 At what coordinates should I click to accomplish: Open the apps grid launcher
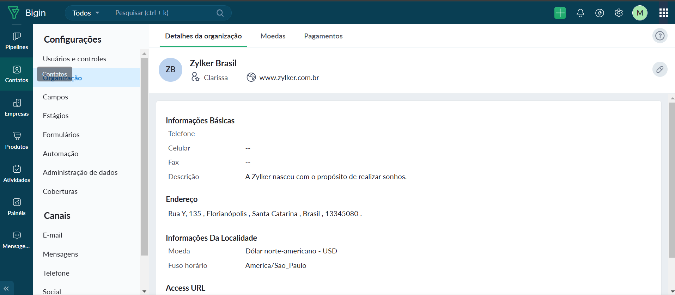click(x=664, y=13)
